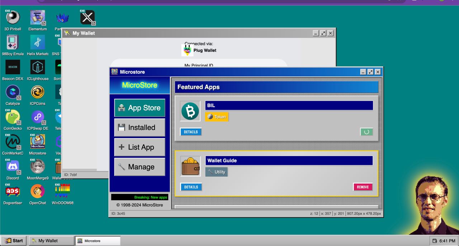The image size is (459, 246).
Task: Open the Dogvertiser desktop icon
Action: click(x=13, y=192)
